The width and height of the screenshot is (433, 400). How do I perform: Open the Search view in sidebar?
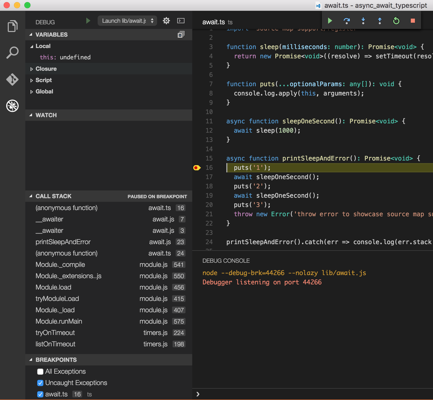tap(12, 53)
